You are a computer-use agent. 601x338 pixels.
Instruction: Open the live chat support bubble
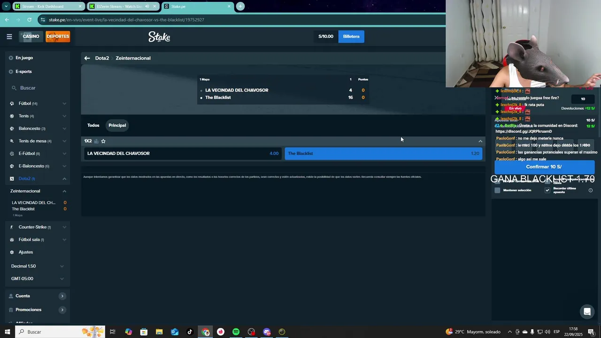(587, 312)
